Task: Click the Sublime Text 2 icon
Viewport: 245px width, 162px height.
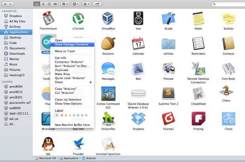Action: (168, 93)
